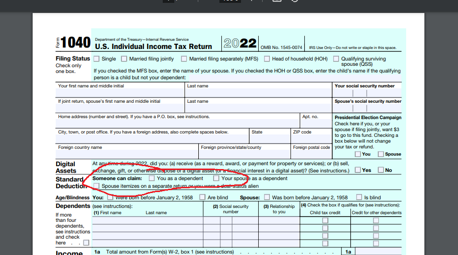The height and width of the screenshot is (255, 458).
Task: Tick the Married filing separately (MFS) box
Action: pos(184,59)
